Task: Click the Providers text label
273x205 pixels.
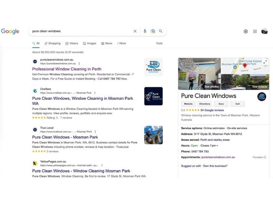Action: [x=258, y=157]
